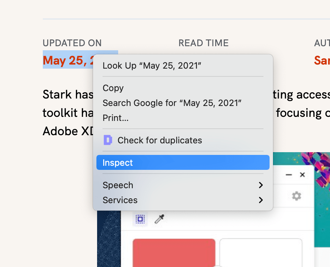
Task: Click the Check for duplicates extension icon
Action: 107,140
